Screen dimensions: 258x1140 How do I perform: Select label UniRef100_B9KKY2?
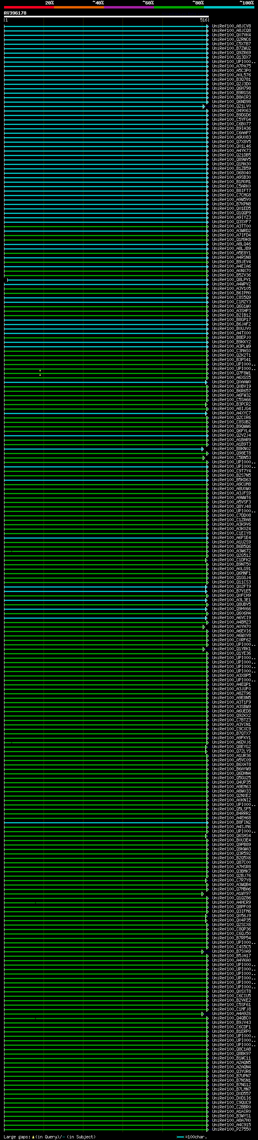coord(231,342)
